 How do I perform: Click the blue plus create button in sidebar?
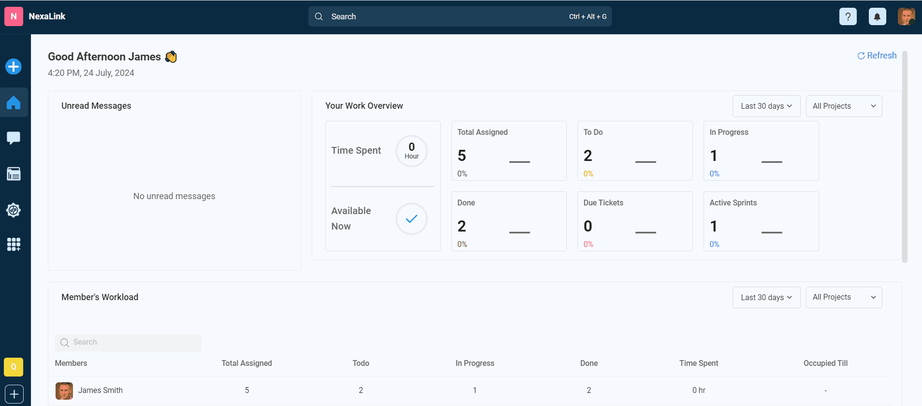click(x=14, y=67)
